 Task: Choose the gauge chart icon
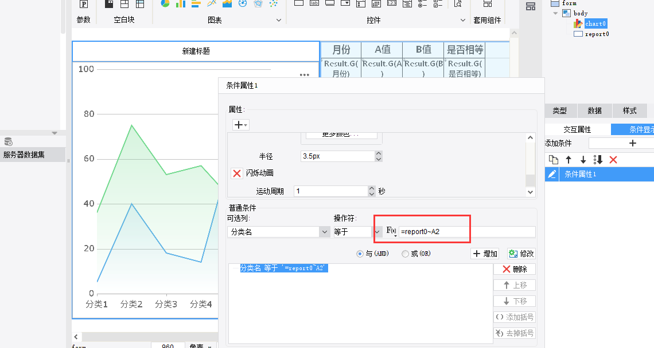tap(242, 4)
